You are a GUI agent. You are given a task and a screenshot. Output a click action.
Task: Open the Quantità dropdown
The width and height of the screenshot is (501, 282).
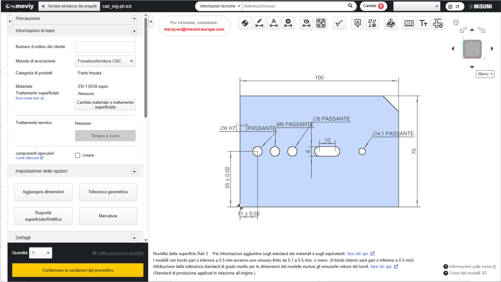tap(41, 253)
